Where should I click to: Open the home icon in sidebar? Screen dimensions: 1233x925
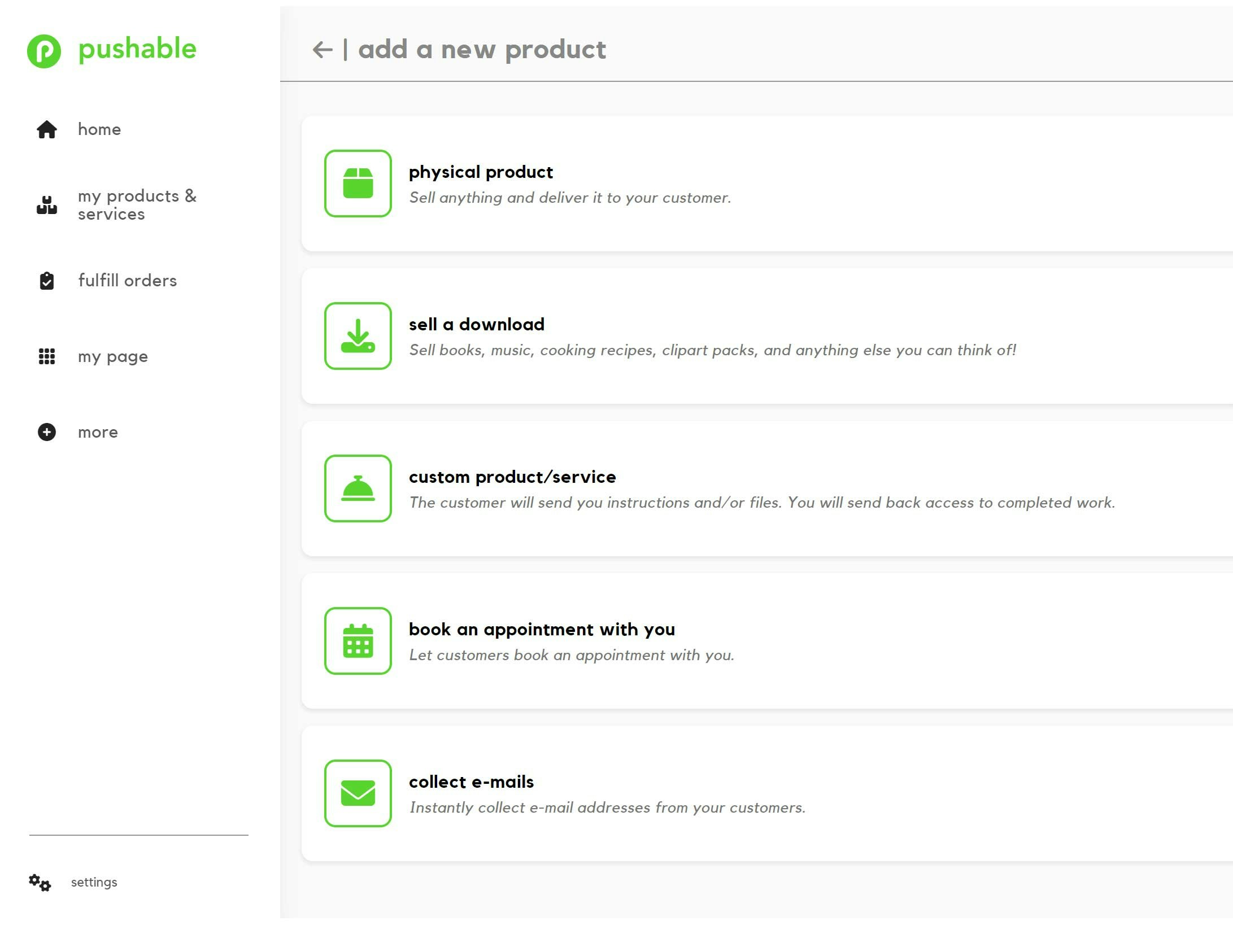pos(47,129)
